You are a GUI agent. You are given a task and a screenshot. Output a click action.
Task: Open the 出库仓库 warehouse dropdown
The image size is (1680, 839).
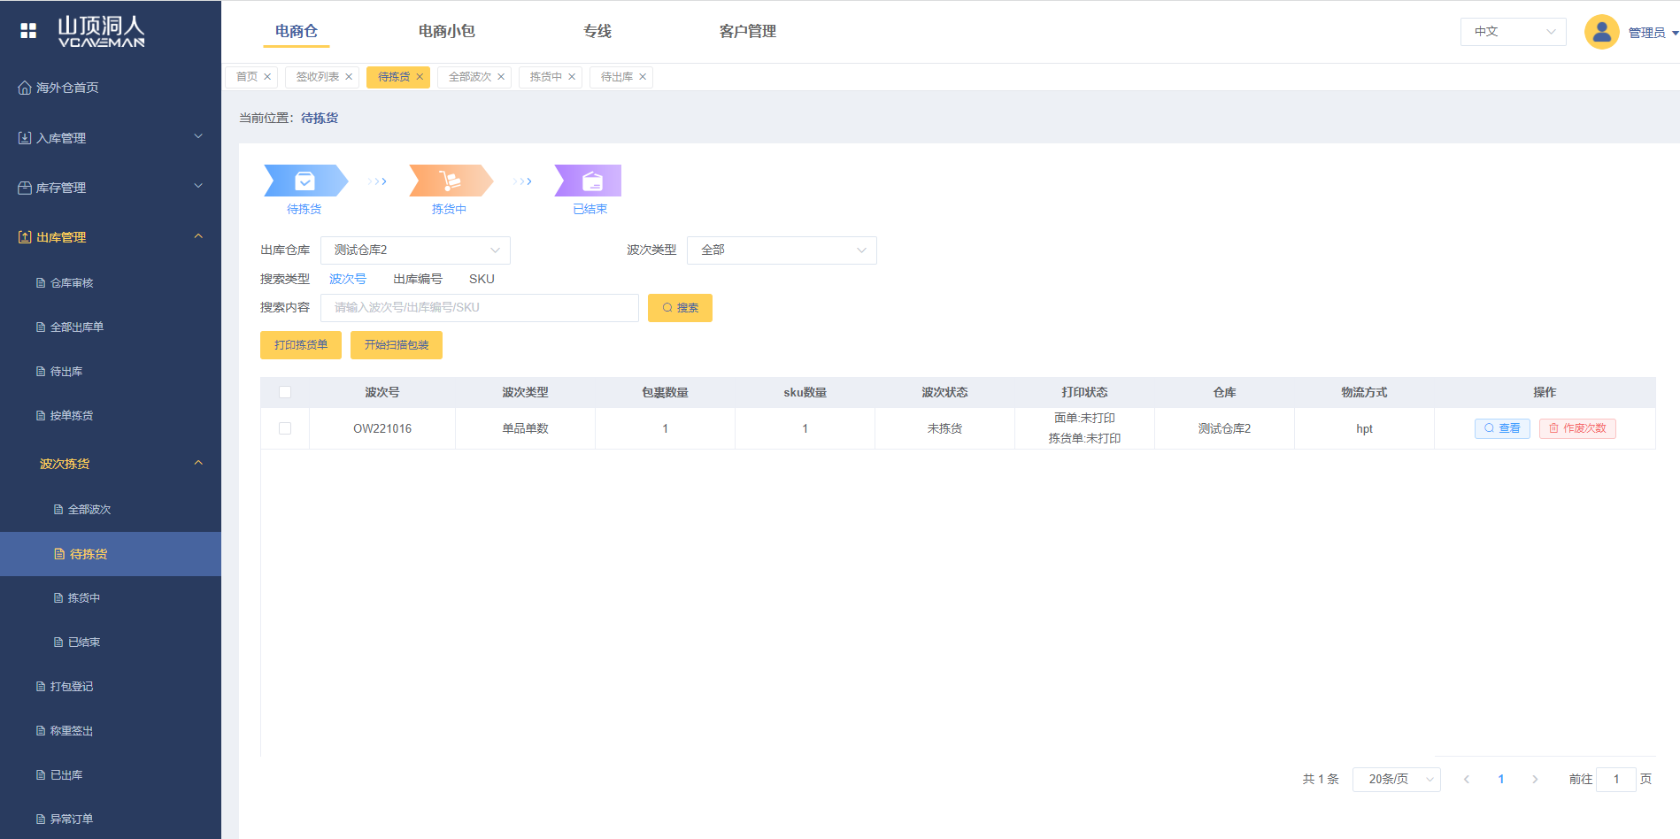[x=415, y=250]
